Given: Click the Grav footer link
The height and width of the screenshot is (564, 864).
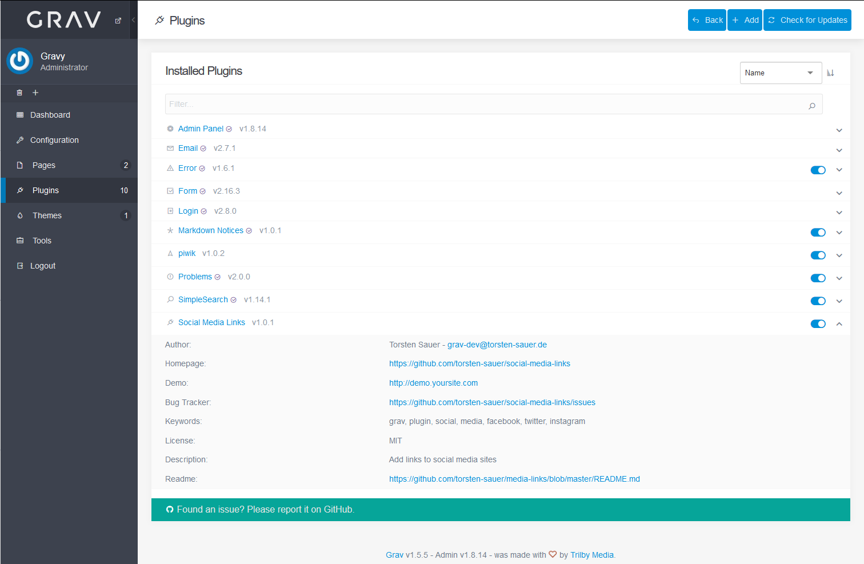Looking at the screenshot, I should click(394, 555).
